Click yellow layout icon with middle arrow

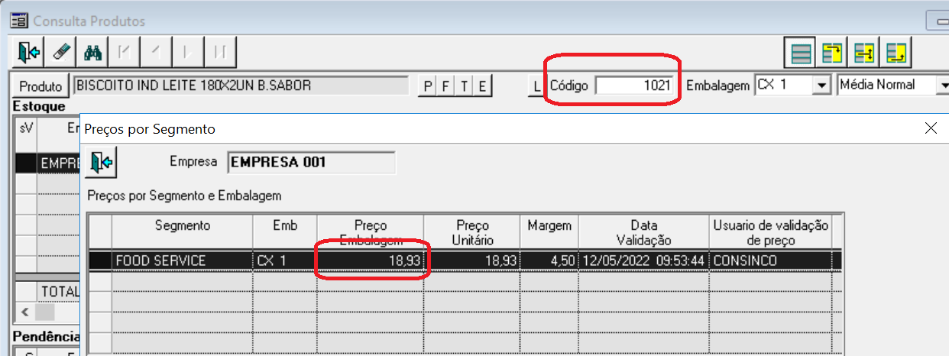tap(864, 53)
